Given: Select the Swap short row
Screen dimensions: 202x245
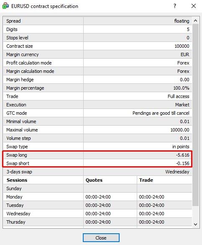Looking at the screenshot, I should point(97,163).
